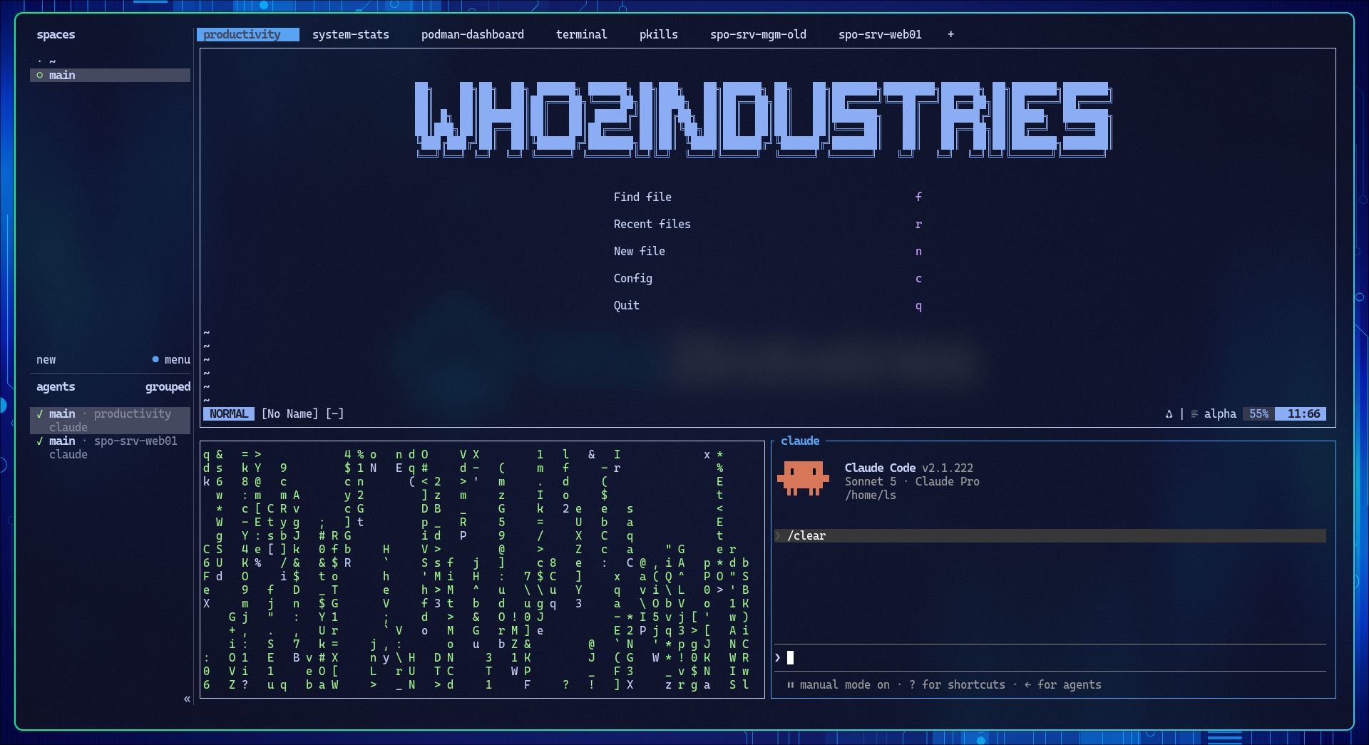Click the claude pane title
Image resolution: width=1369 pixels, height=745 pixels.
coord(800,441)
